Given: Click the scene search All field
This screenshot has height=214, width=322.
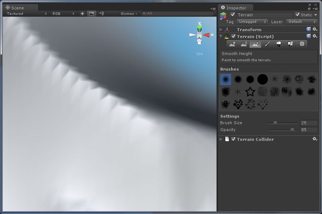Looking at the screenshot, I should click(x=178, y=13).
